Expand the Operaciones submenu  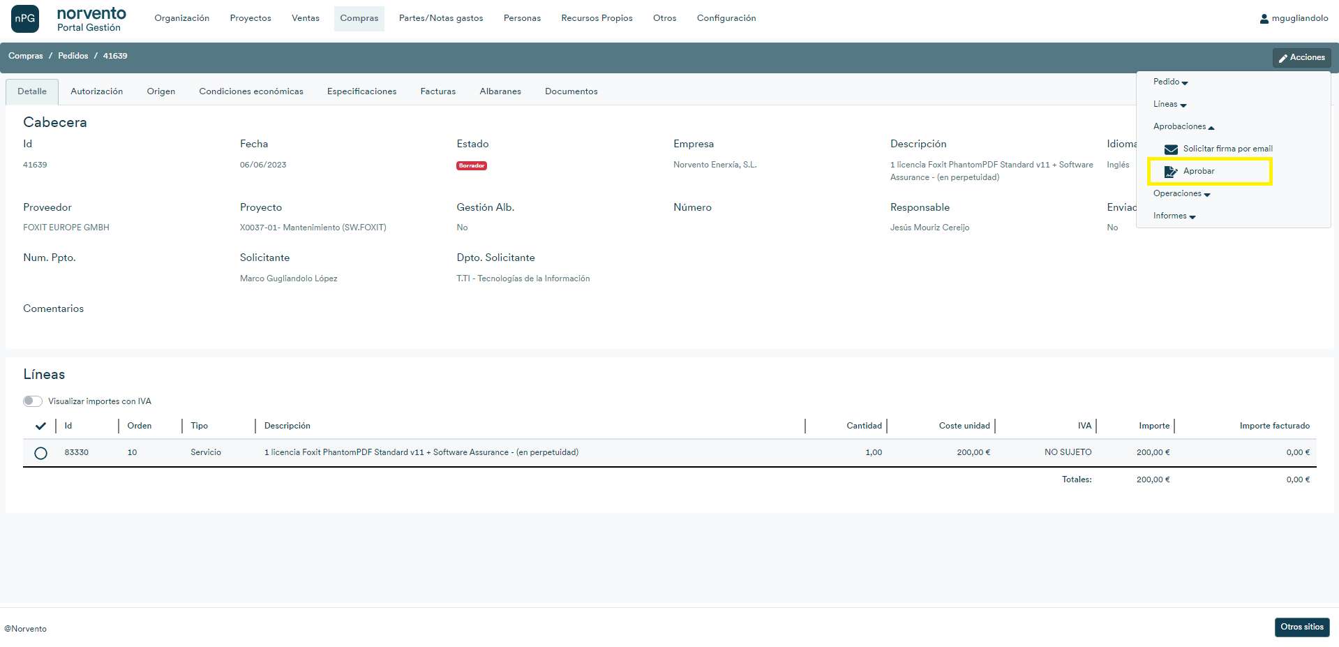(1181, 193)
